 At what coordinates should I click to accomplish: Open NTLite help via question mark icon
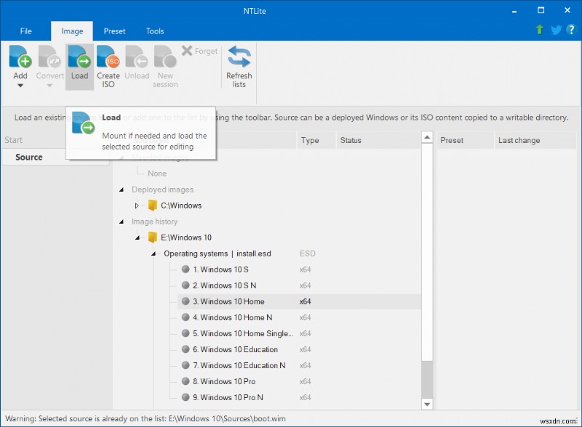(x=572, y=30)
